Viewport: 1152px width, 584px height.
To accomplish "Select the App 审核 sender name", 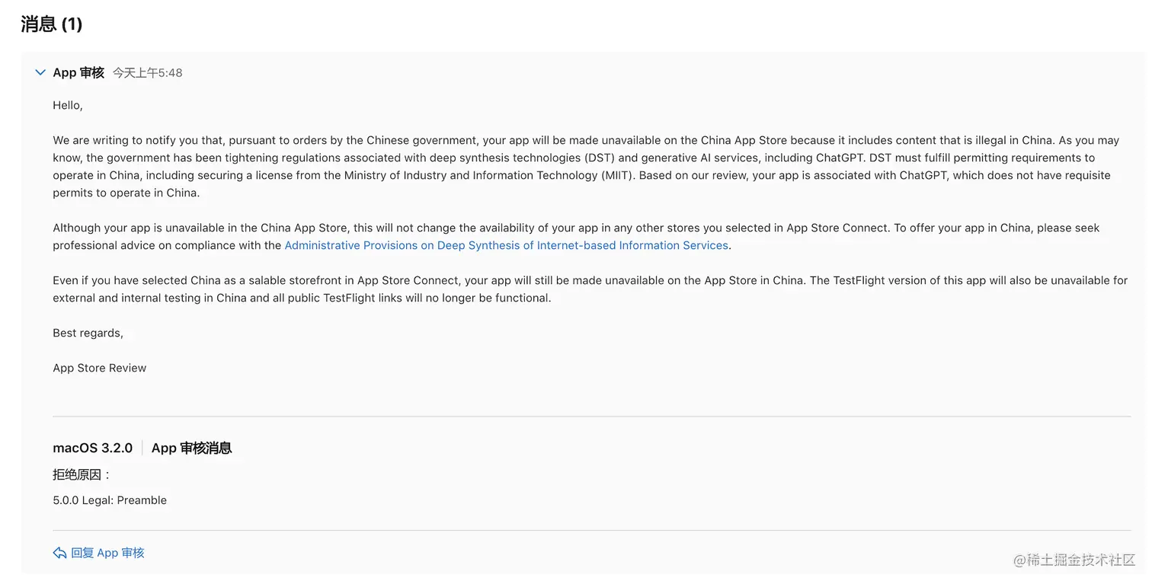I will pyautogui.click(x=78, y=72).
